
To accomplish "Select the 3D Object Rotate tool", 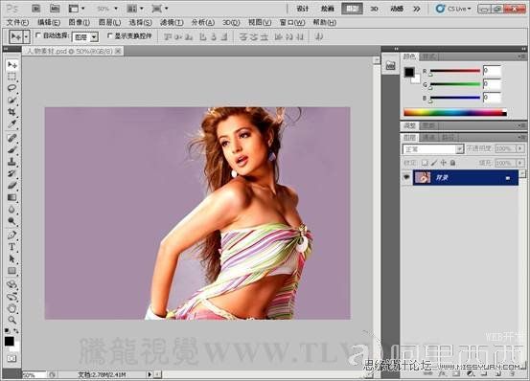I will pos(12,284).
